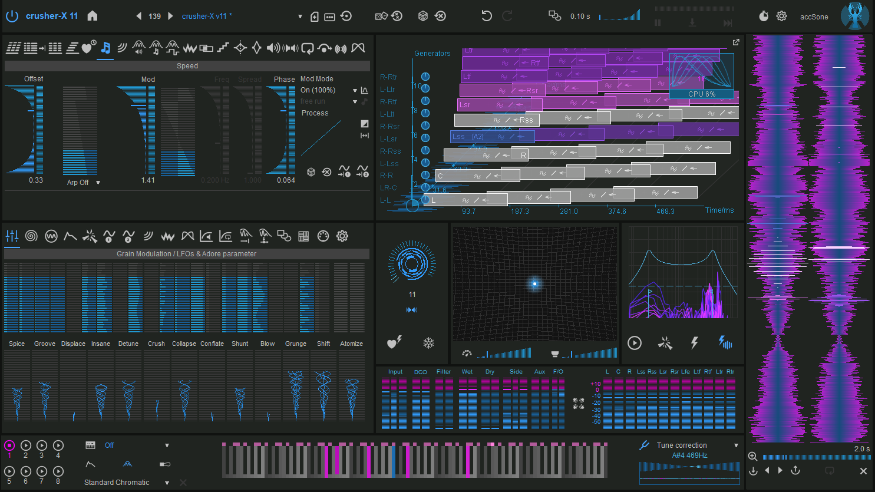Click the new preset file plus icon
Image resolution: width=875 pixels, height=492 pixels.
point(315,16)
